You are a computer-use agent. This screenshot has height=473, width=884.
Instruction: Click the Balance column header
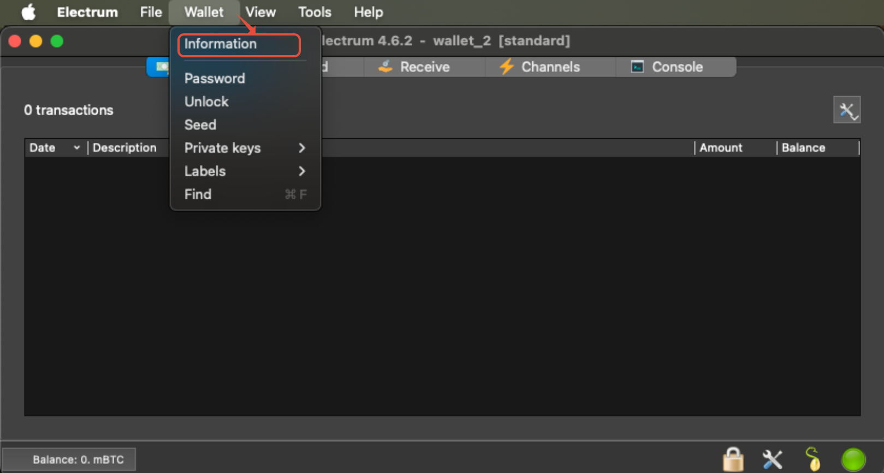[817, 148]
